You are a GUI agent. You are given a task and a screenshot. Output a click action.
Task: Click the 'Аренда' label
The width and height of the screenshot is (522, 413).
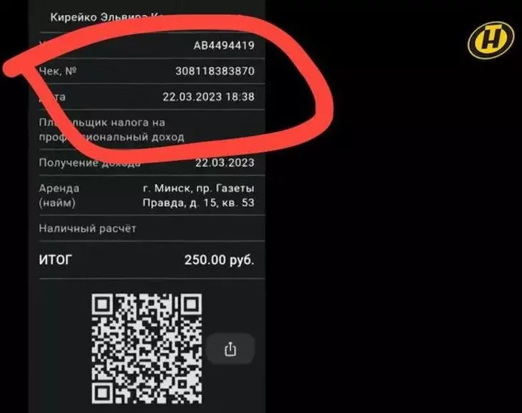pyautogui.click(x=59, y=188)
